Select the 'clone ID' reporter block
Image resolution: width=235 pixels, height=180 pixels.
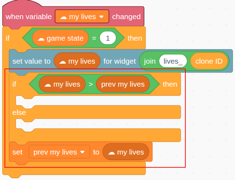pos(209,61)
